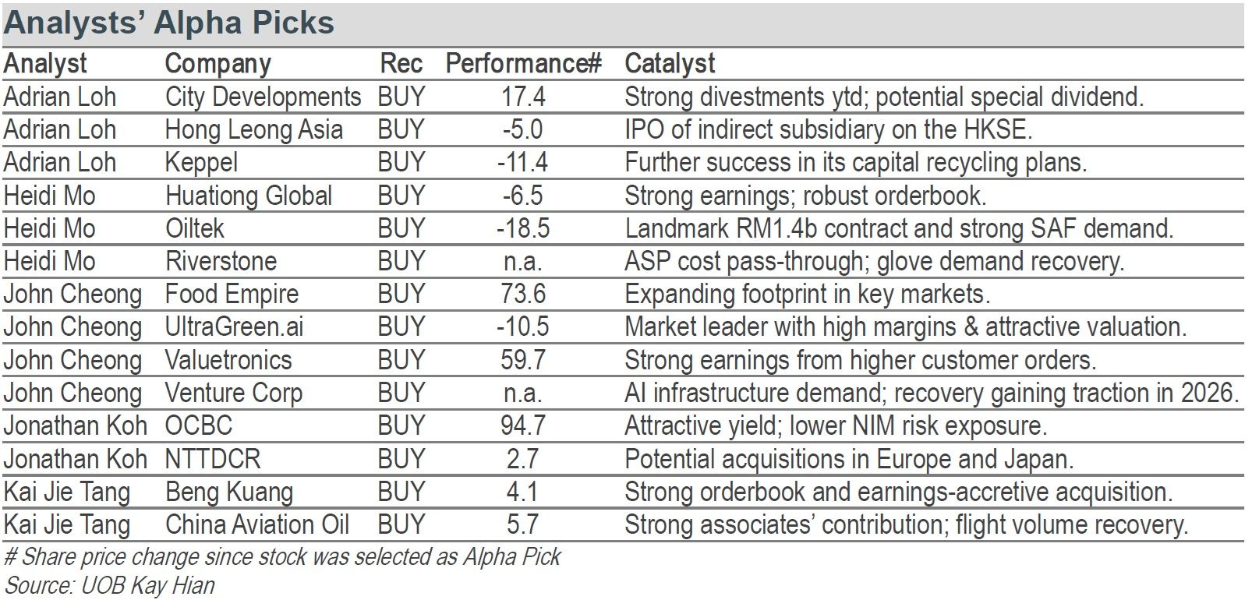This screenshot has height=600, width=1252.
Task: Select OCBC's 94.7 performance value
Action: tap(522, 425)
